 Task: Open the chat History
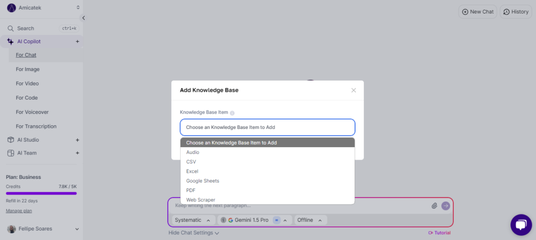click(x=516, y=11)
